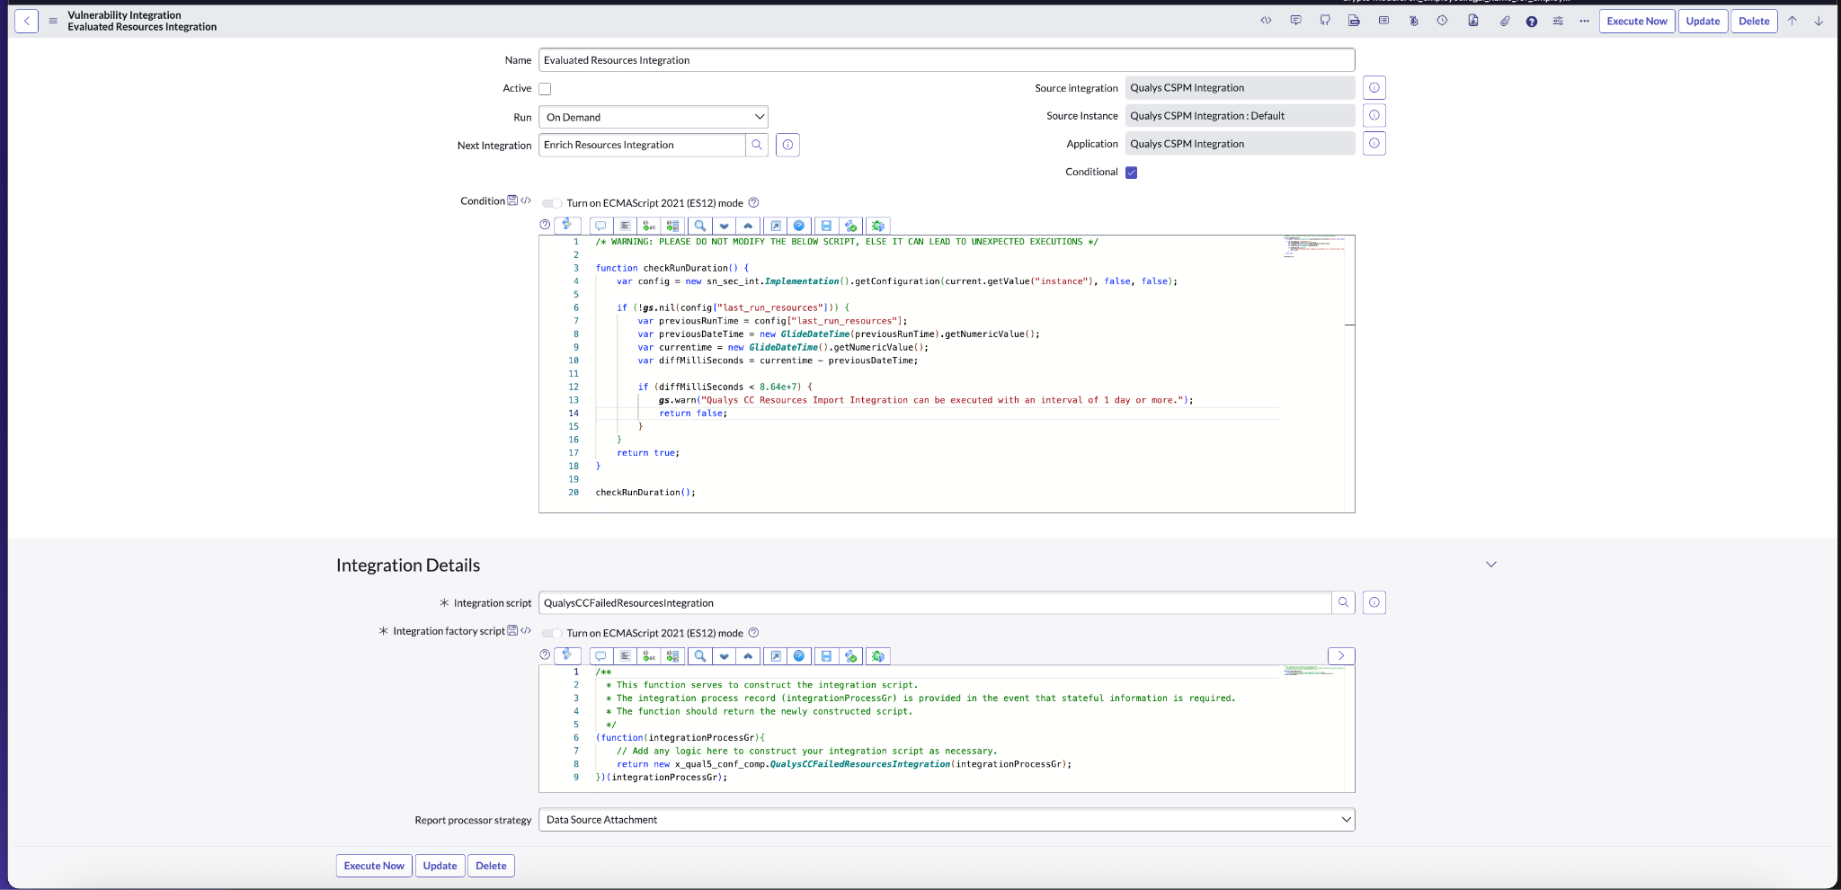The image size is (1841, 890).
Task: Click Execute Now button at the bottom
Action: tap(374, 866)
